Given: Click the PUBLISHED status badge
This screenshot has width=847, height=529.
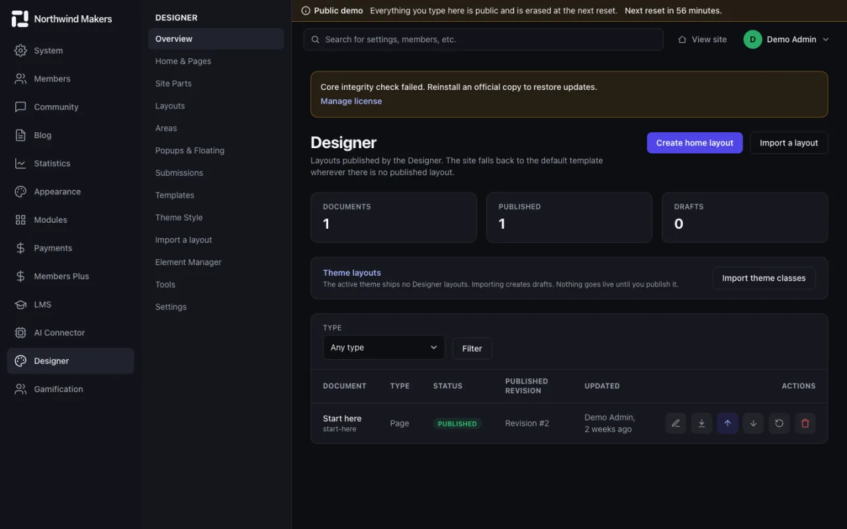Looking at the screenshot, I should pyautogui.click(x=457, y=424).
